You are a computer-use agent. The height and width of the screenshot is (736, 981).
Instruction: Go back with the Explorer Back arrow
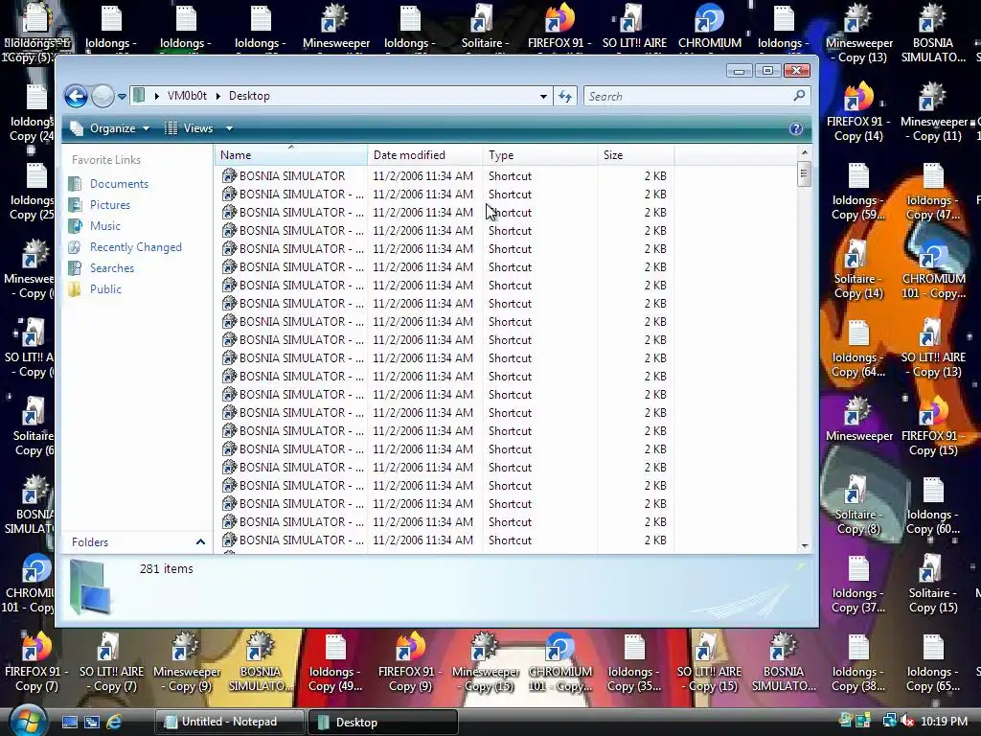[76, 97]
